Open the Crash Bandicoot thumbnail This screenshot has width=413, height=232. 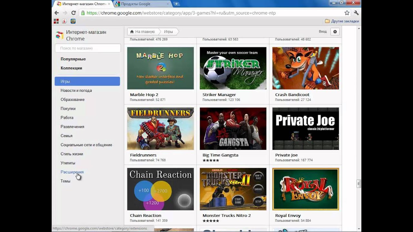point(306,68)
